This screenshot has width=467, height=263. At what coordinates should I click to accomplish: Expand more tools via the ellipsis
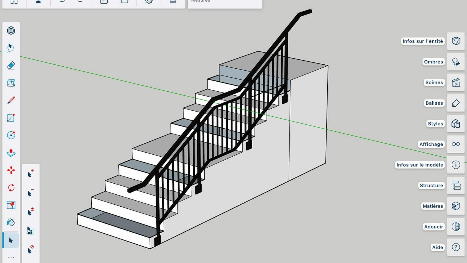pos(11,257)
